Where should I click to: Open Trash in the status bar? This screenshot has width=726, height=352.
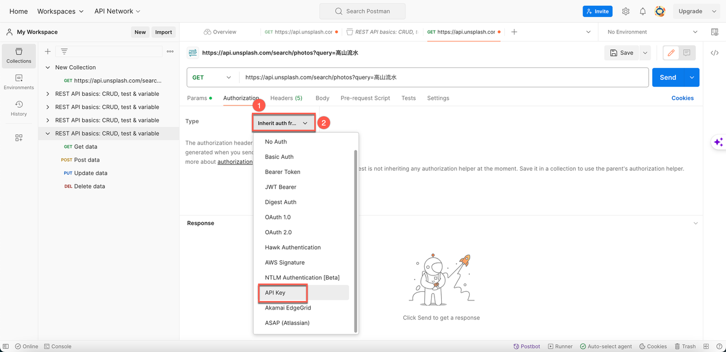[685, 346]
